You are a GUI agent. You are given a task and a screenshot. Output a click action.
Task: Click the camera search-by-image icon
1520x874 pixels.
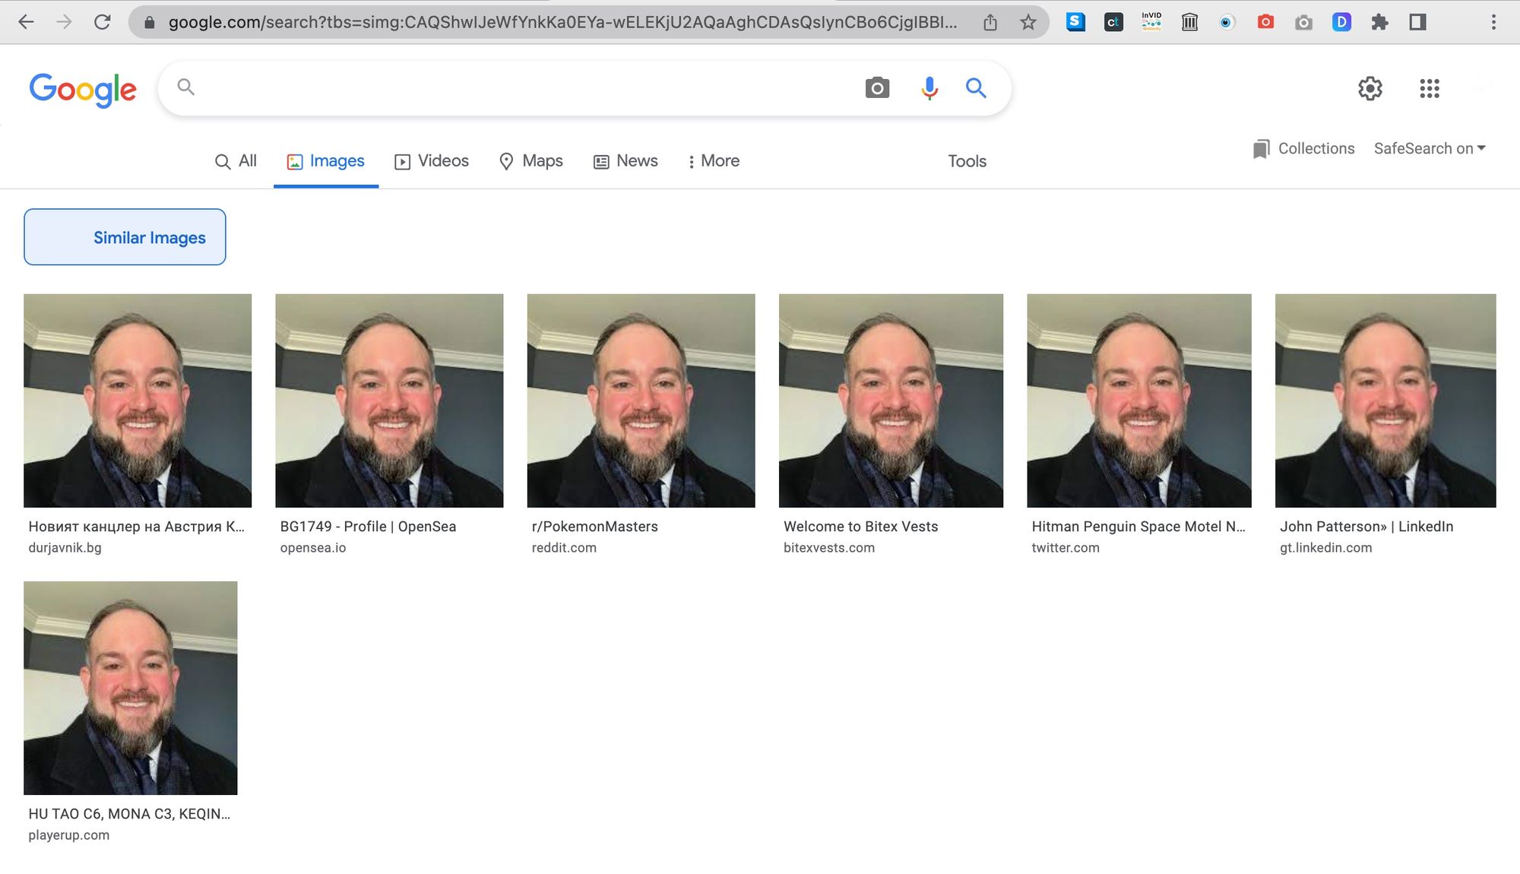coord(877,88)
